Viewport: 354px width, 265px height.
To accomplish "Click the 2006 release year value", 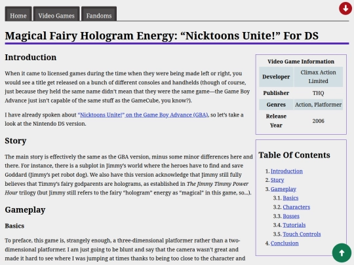I will pyautogui.click(x=319, y=121).
